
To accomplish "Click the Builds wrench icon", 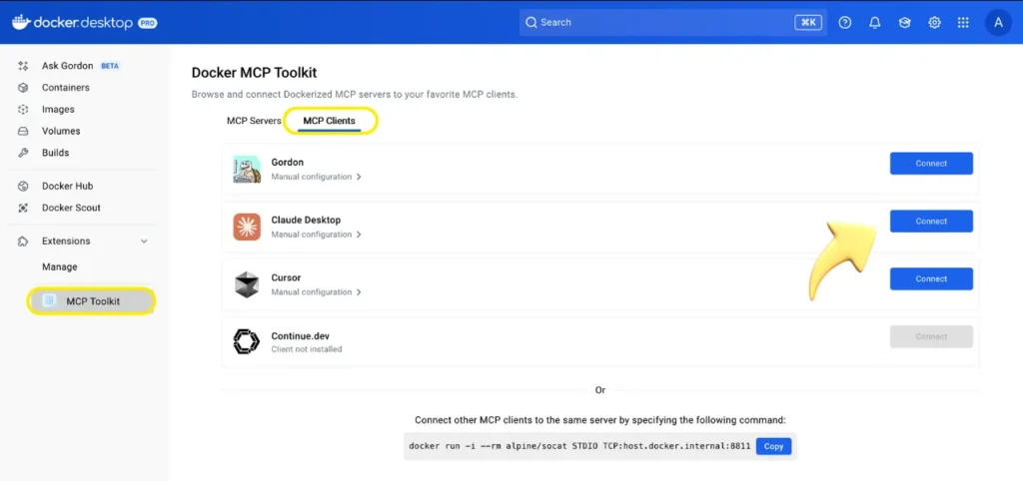I will point(23,153).
